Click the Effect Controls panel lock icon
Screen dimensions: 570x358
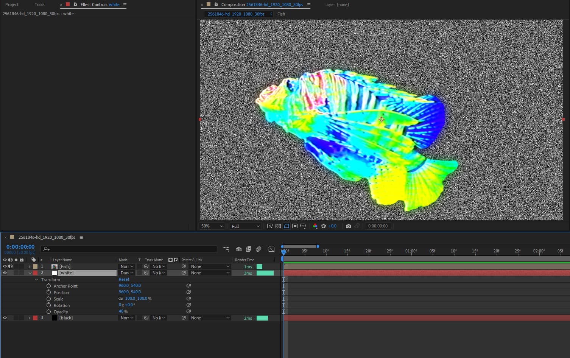(x=75, y=4)
